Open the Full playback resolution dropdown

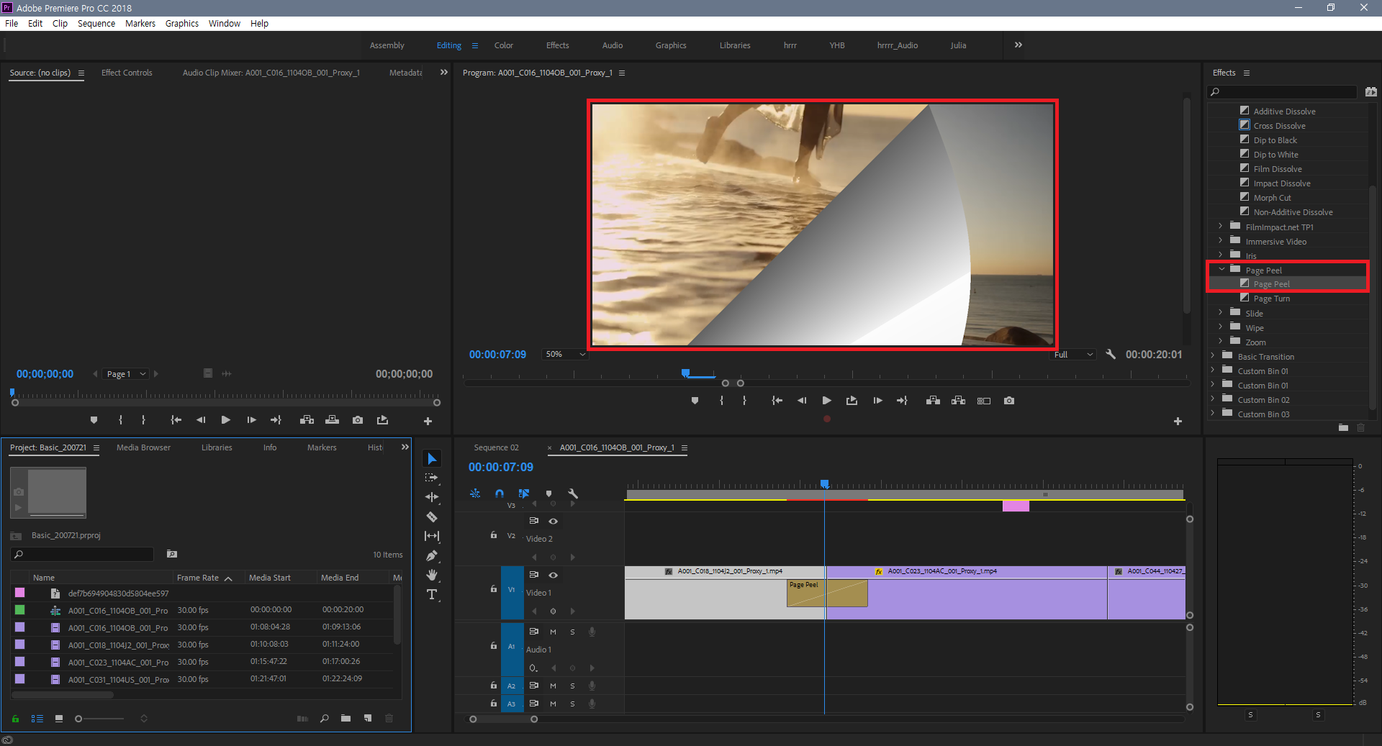(1073, 354)
